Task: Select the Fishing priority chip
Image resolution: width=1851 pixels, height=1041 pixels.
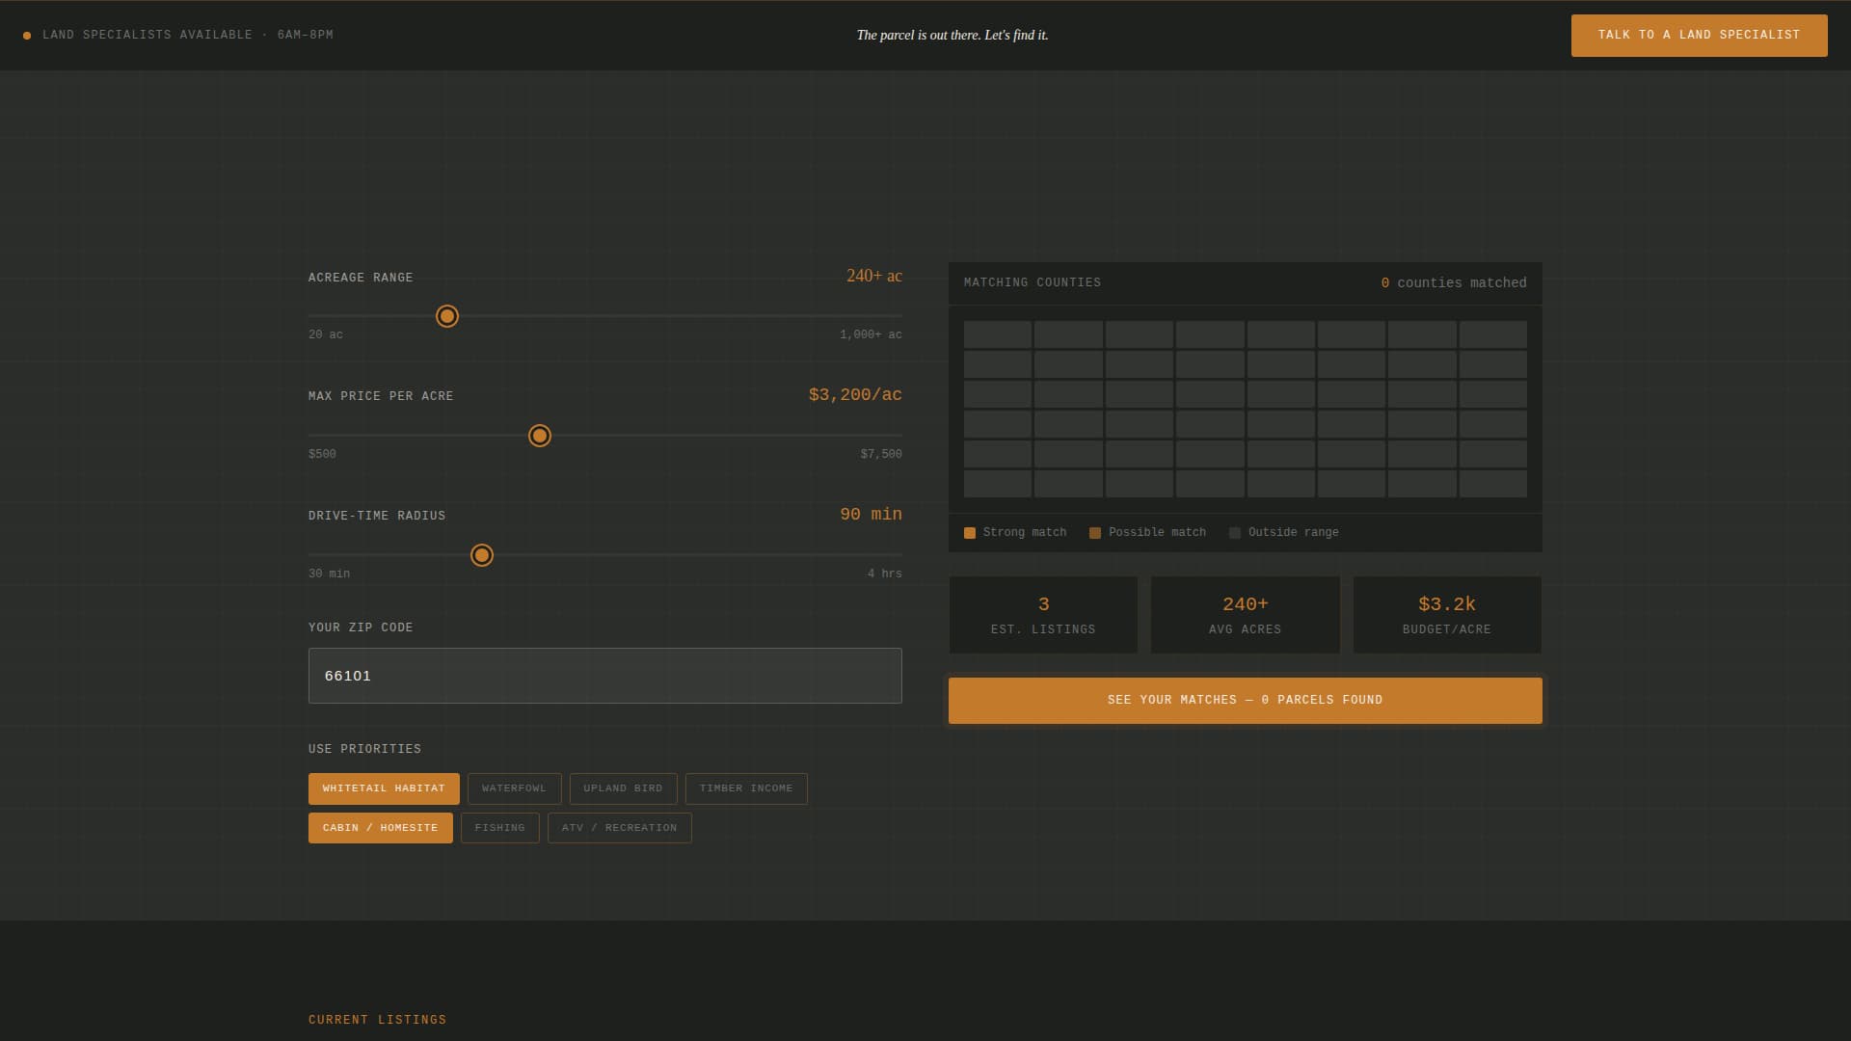Action: 499,828
